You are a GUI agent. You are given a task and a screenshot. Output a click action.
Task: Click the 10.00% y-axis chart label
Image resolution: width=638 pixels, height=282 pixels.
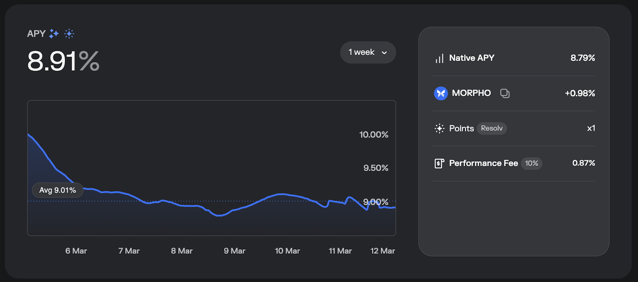click(374, 135)
